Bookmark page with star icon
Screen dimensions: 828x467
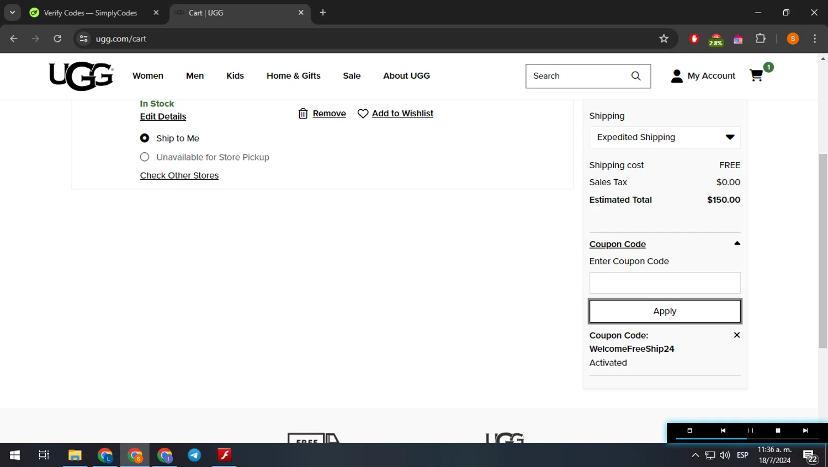click(x=664, y=39)
